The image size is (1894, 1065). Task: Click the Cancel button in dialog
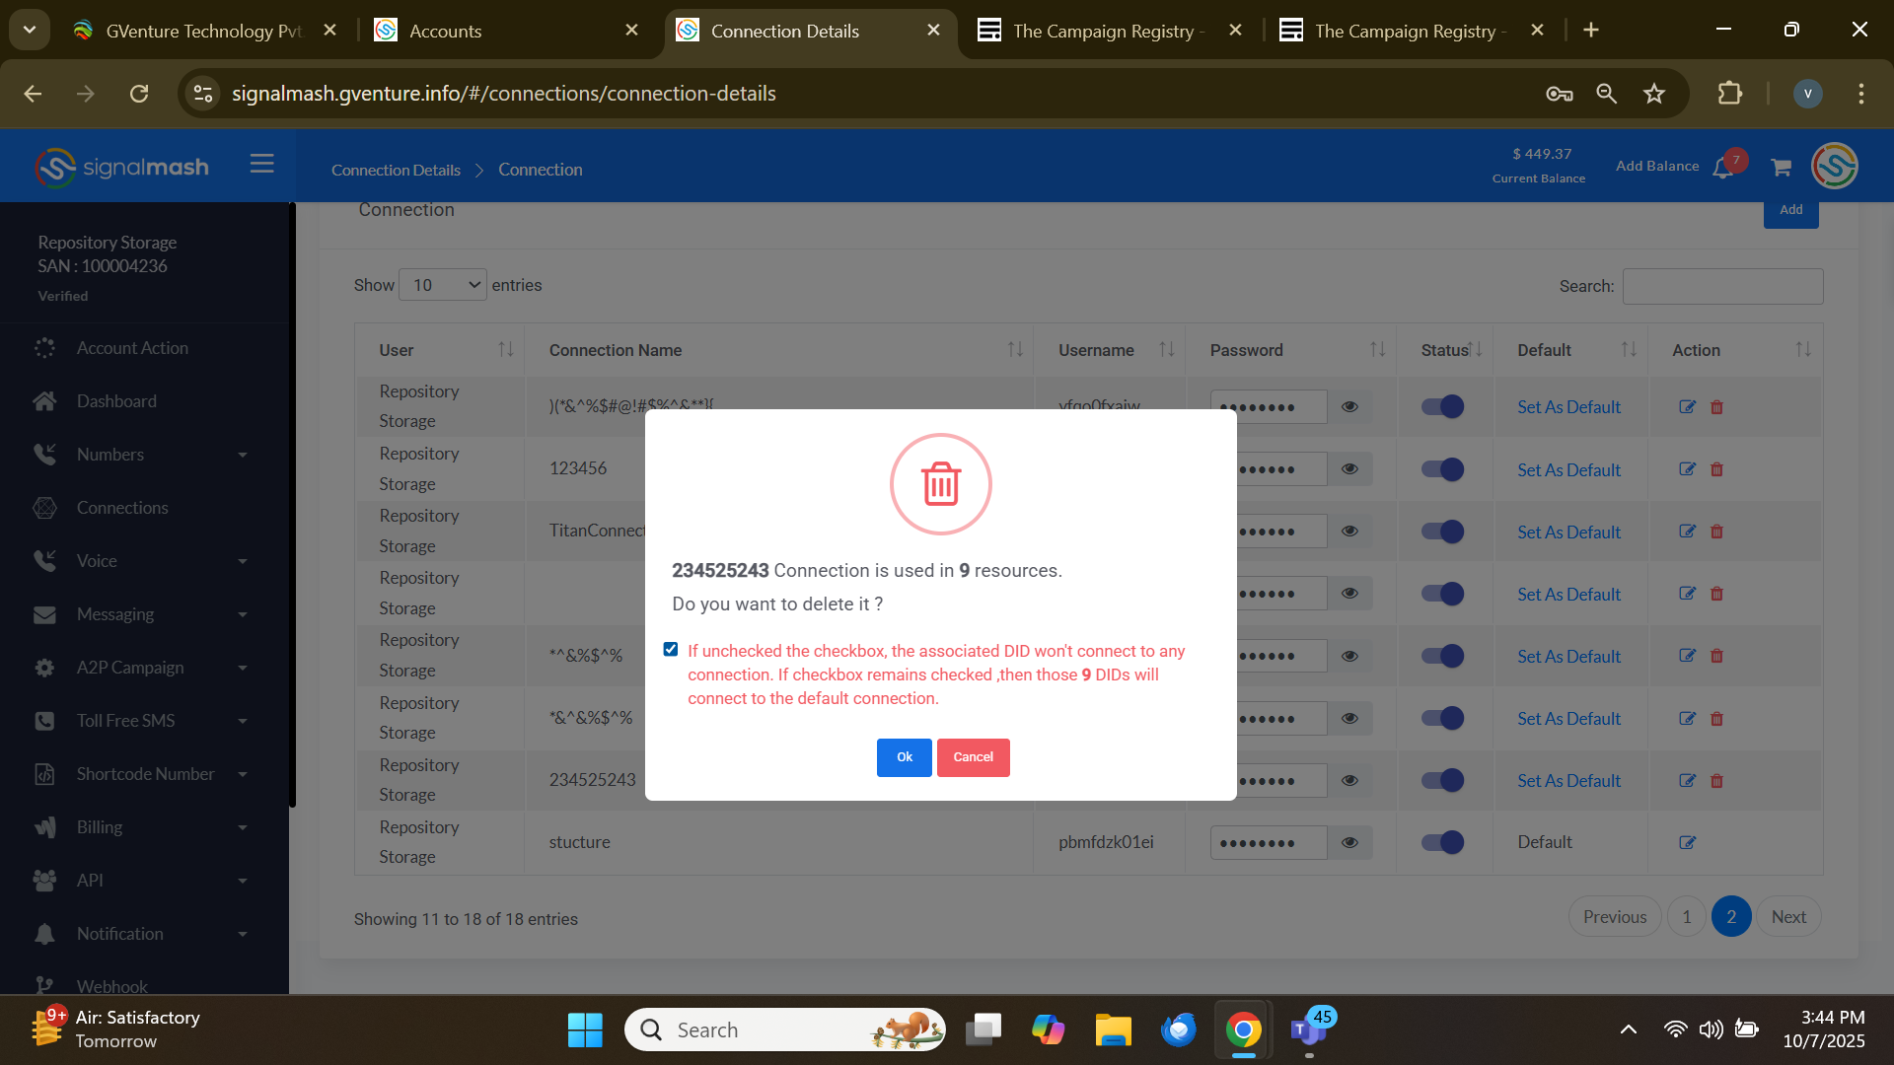(x=973, y=757)
